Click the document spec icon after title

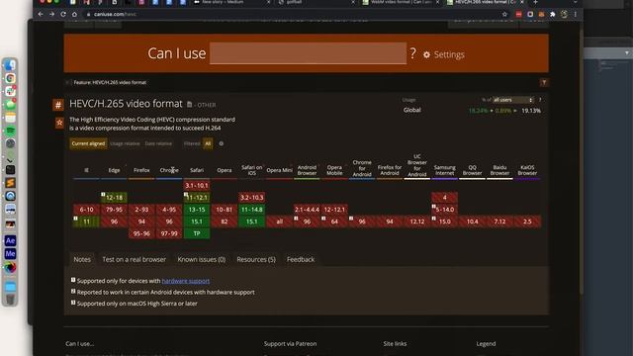point(189,105)
